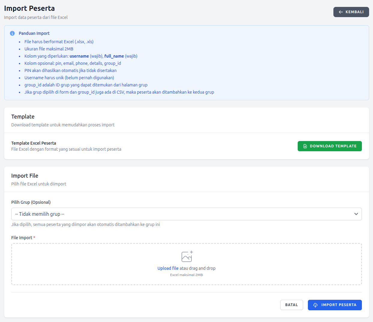
Task: Click the image placeholder icon in the upload area
Action: point(187,257)
